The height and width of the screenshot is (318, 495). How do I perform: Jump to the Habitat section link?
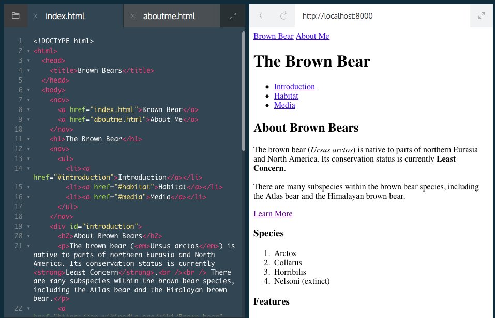tap(286, 96)
